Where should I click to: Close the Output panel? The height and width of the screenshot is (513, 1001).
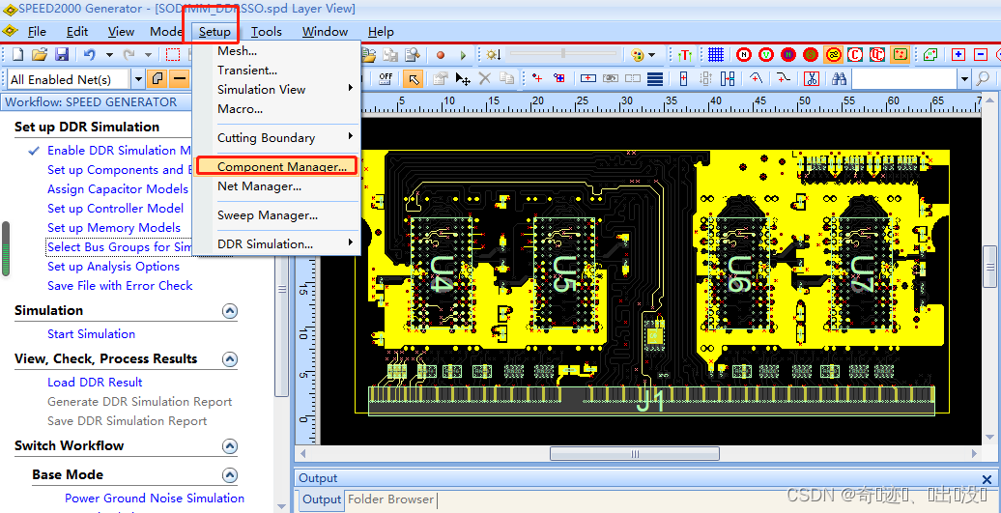[x=987, y=478]
